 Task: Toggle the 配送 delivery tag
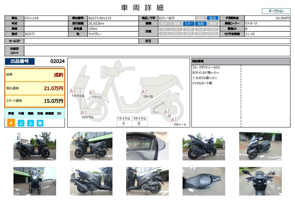click(213, 18)
